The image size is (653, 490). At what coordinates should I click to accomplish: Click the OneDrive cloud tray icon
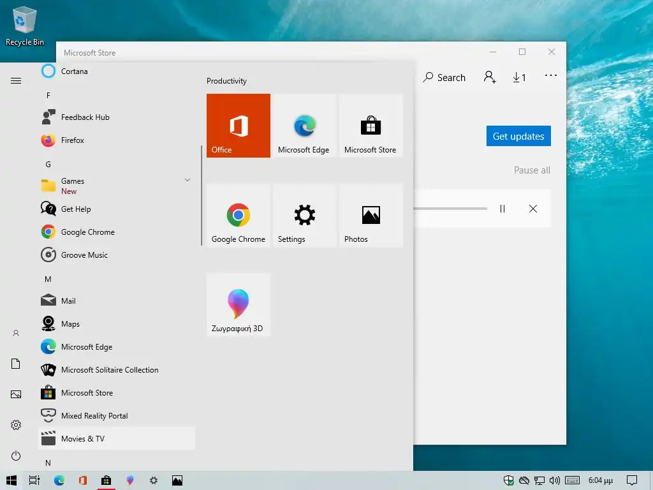[524, 480]
